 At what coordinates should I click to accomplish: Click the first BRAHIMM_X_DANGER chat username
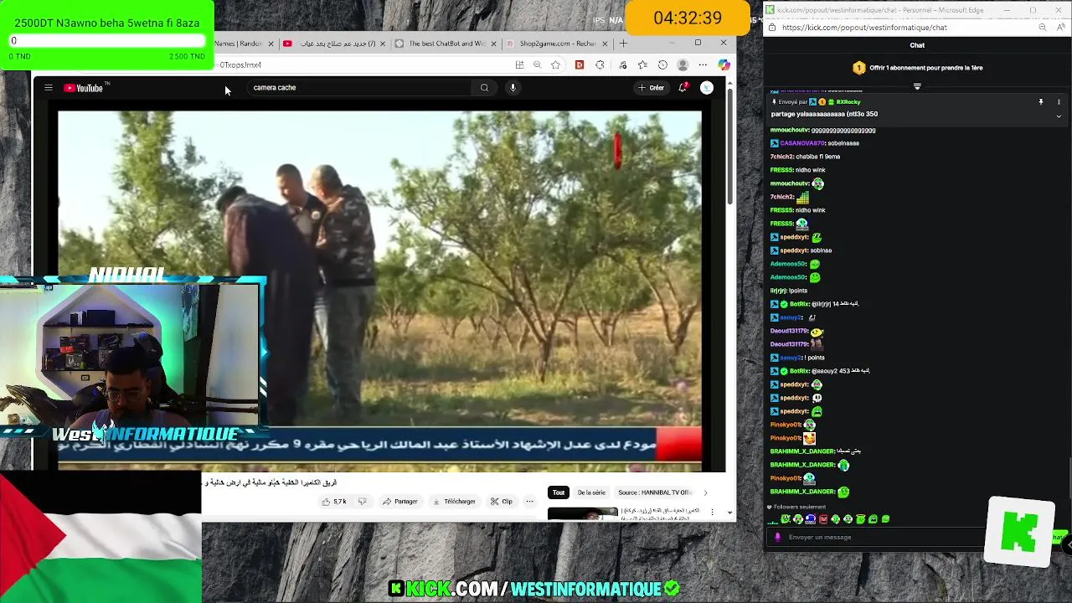click(802, 451)
